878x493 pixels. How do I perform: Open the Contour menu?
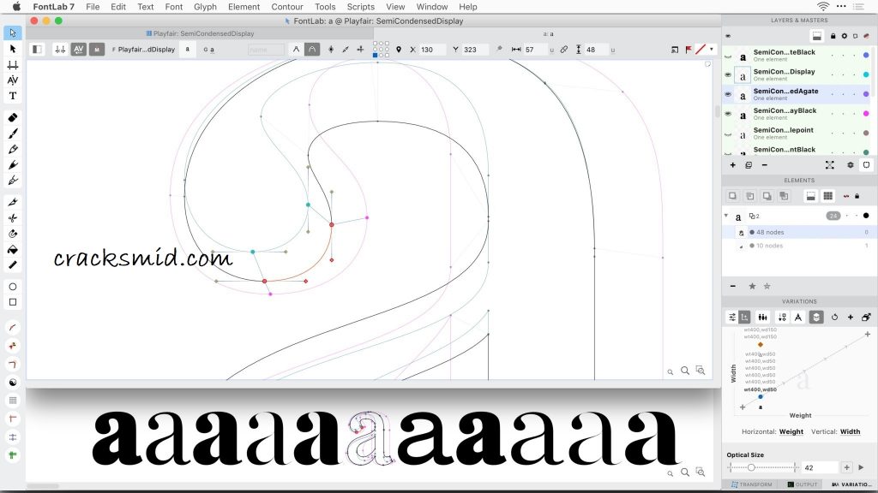click(x=287, y=7)
